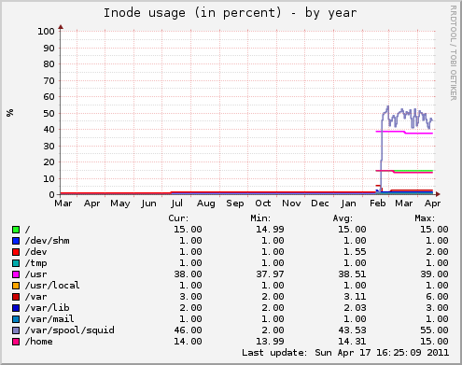The height and width of the screenshot is (365, 462).
Task: Click the 43.53 average value
Action: (352, 330)
